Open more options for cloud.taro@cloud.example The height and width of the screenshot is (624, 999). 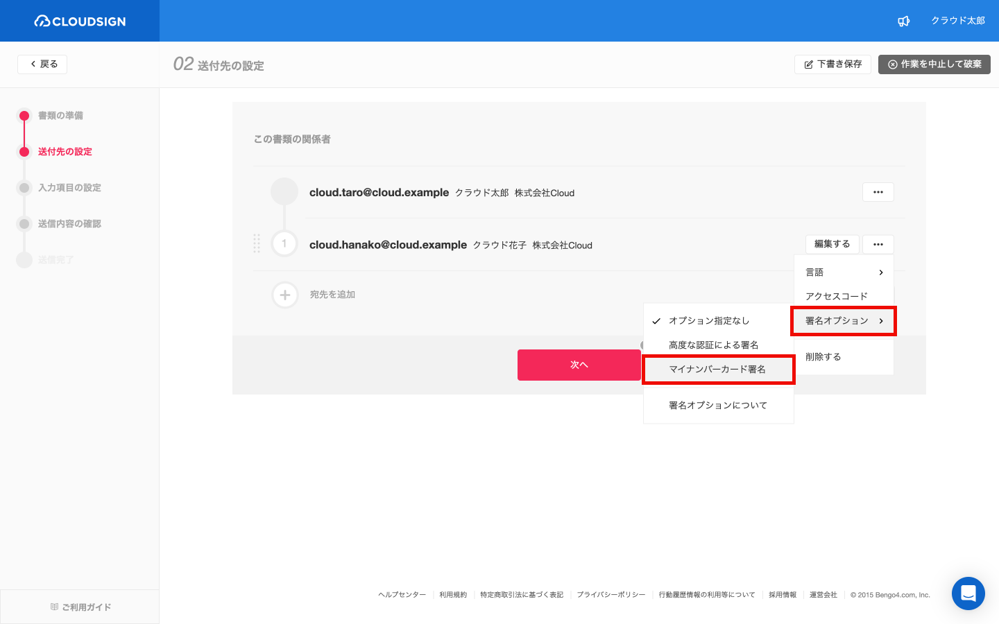(878, 192)
